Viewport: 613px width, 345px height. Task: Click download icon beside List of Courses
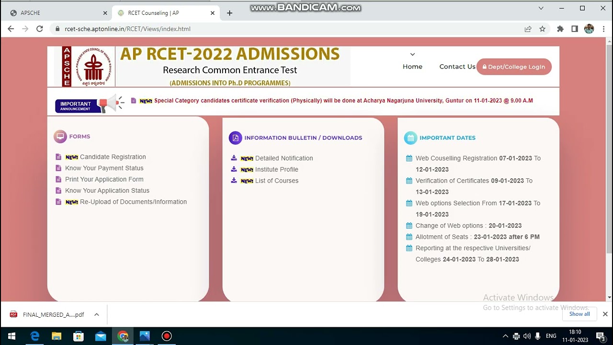pos(234,180)
